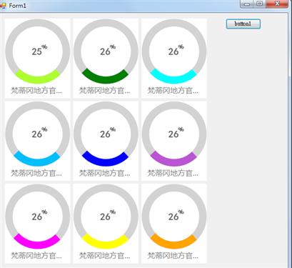Click the cyan progress ring arc
The image size is (292, 268).
(x=173, y=78)
